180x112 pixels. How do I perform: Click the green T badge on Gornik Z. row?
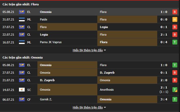pyautogui.click(x=175, y=99)
